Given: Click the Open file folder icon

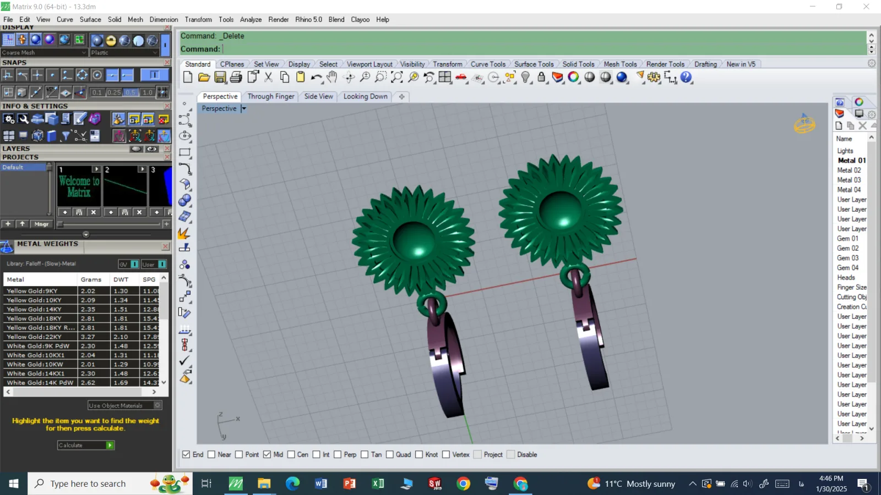Looking at the screenshot, I should pyautogui.click(x=204, y=78).
